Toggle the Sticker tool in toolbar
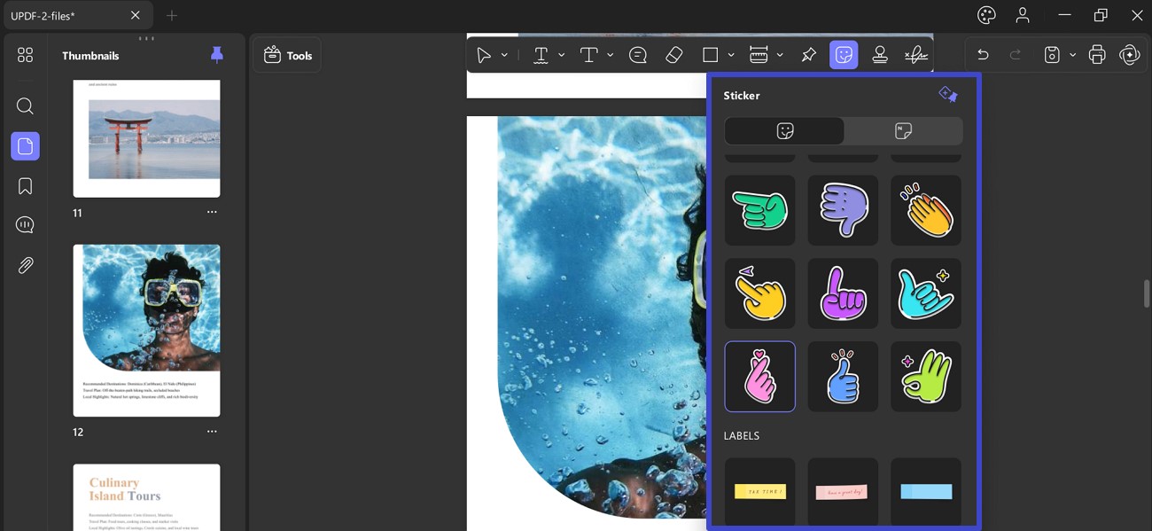The height and width of the screenshot is (531, 1152). pyautogui.click(x=844, y=55)
